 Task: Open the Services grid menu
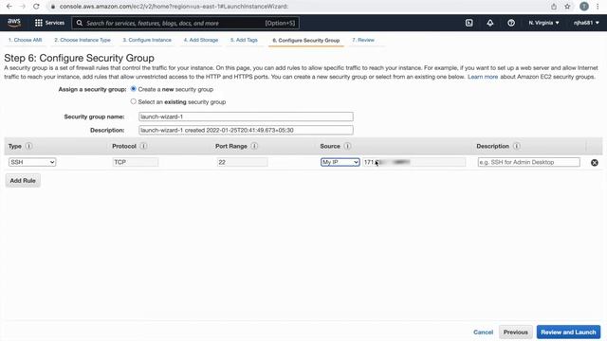pos(38,23)
